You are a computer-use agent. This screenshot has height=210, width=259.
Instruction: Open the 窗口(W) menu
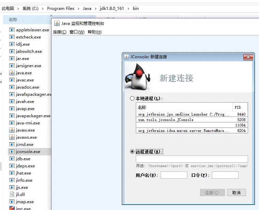pos(77,32)
